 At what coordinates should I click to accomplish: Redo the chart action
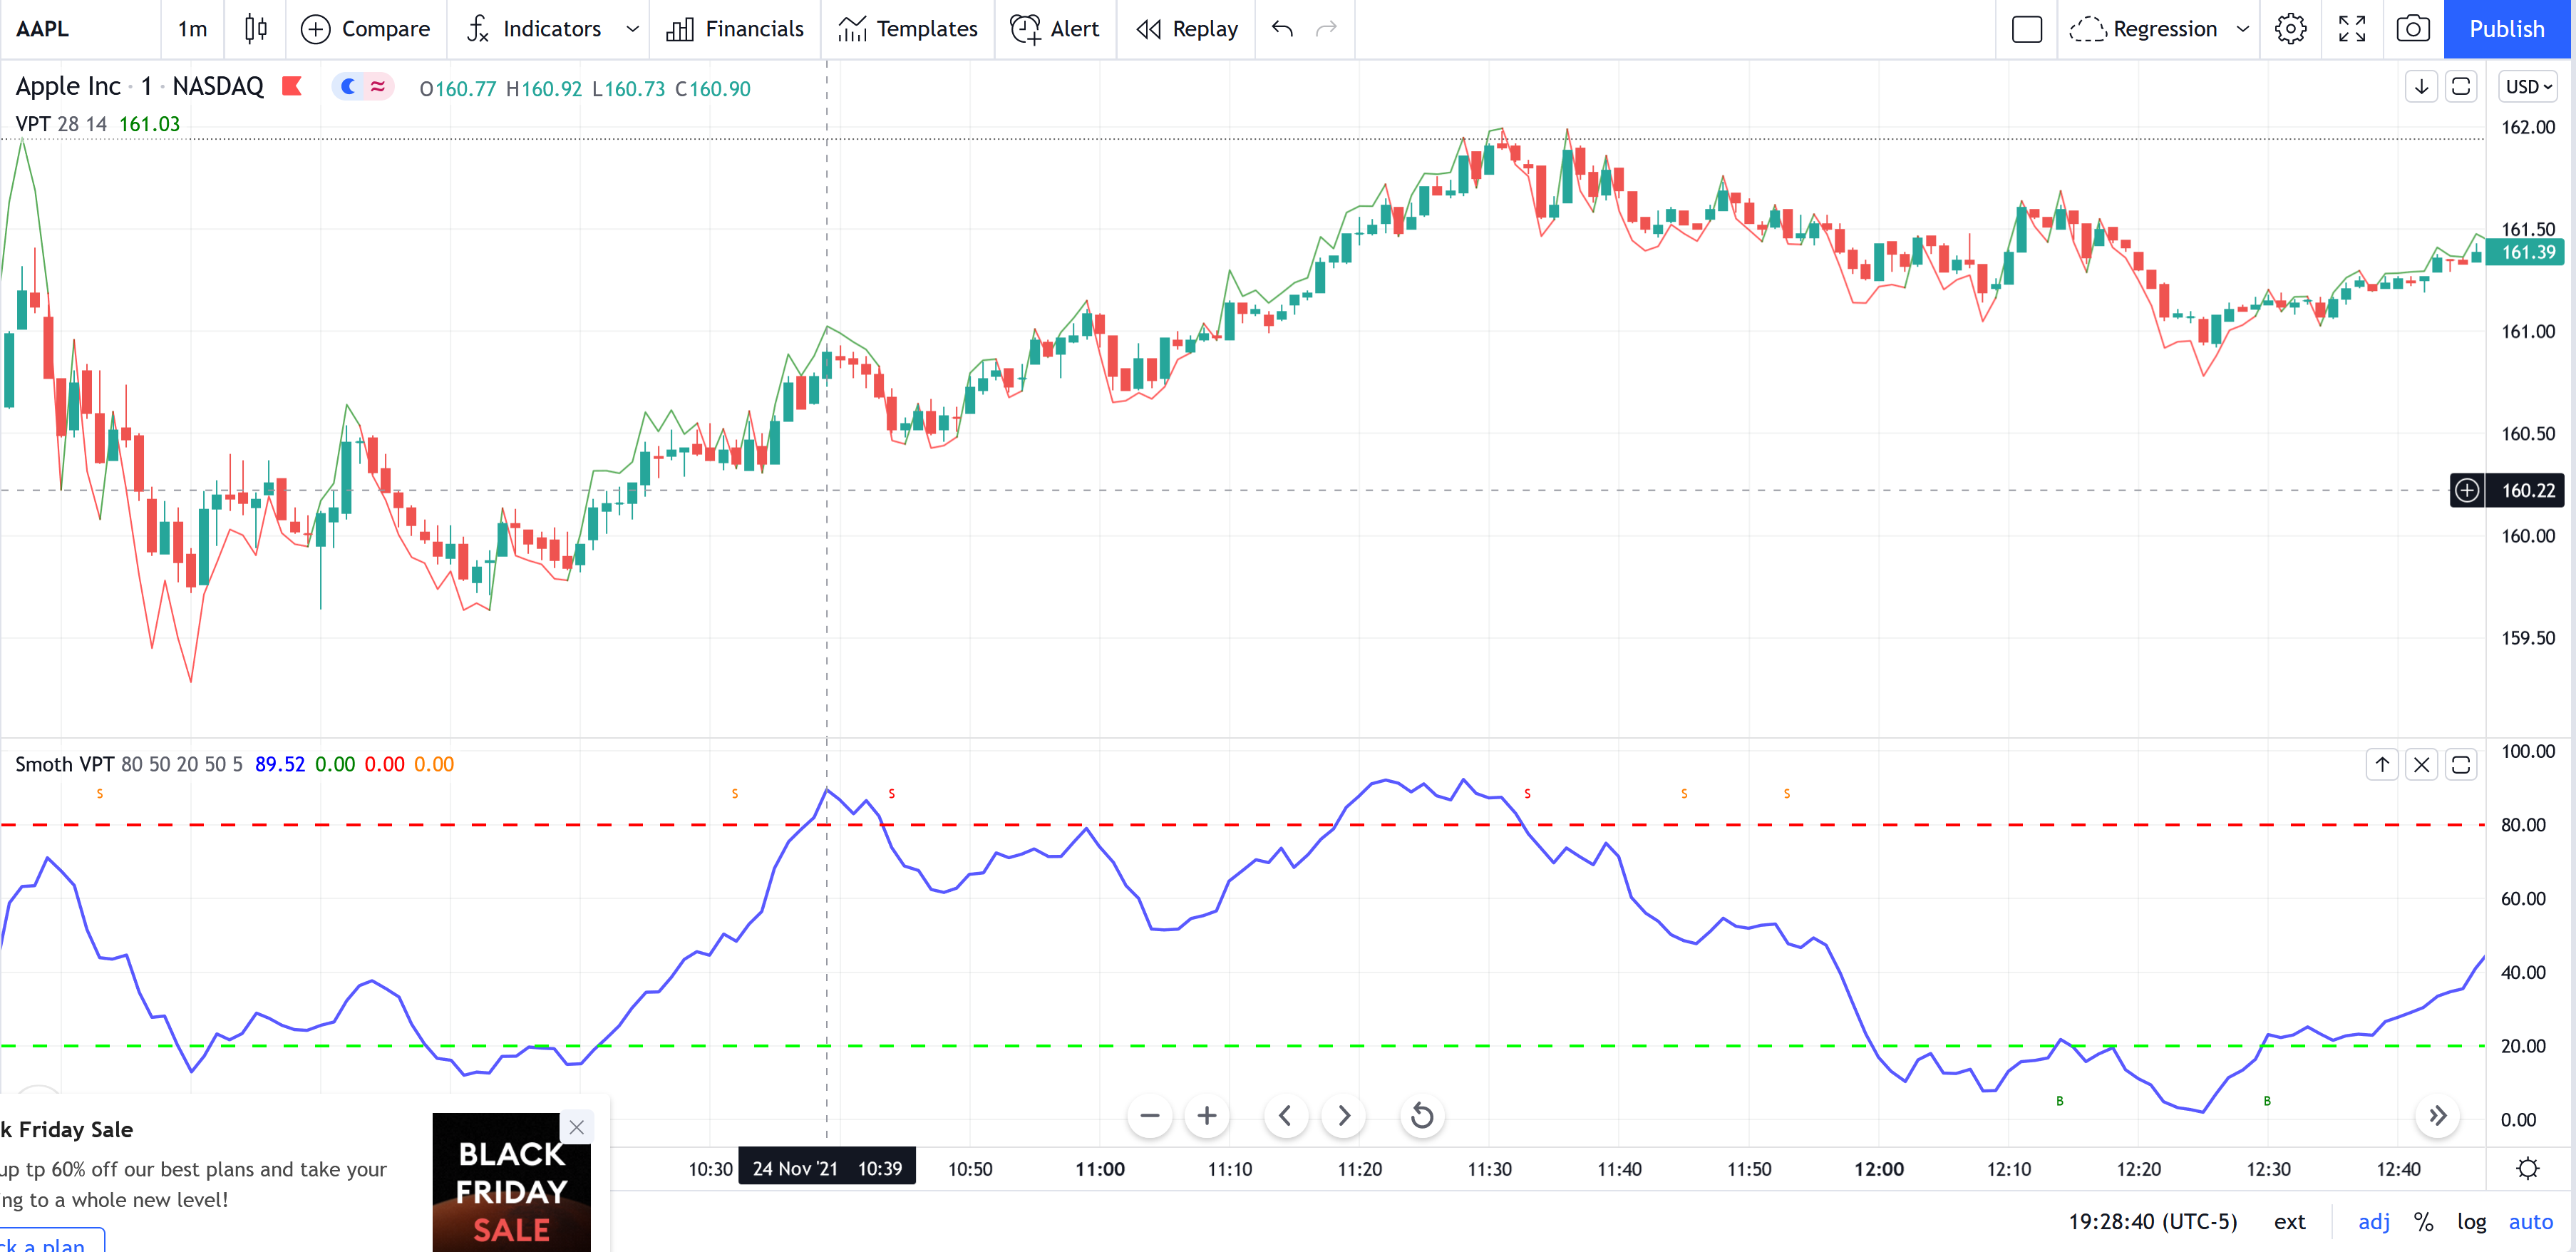pos(1327,29)
